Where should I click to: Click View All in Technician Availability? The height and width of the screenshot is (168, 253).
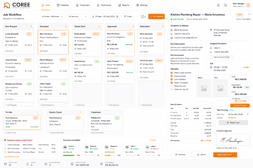pyautogui.click(x=153, y=140)
